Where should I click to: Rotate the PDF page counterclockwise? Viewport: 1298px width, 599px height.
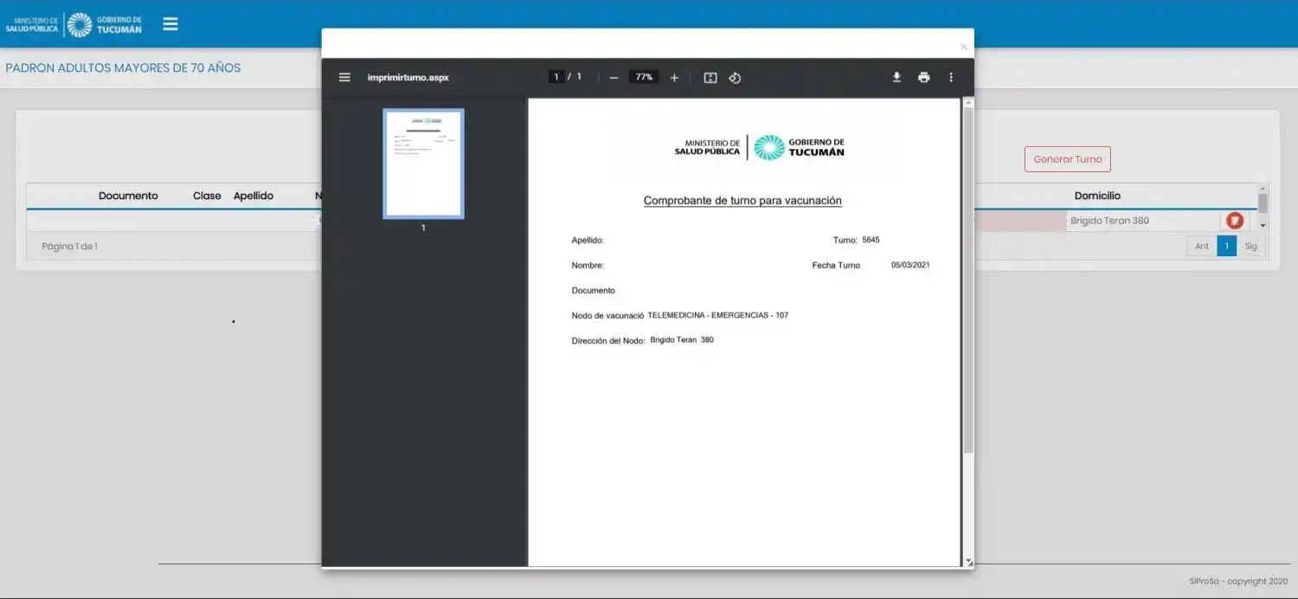[x=735, y=77]
